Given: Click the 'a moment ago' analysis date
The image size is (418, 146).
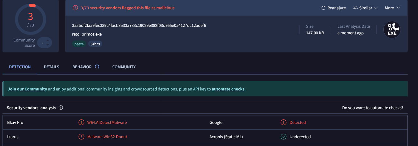Looking at the screenshot, I should [351, 33].
